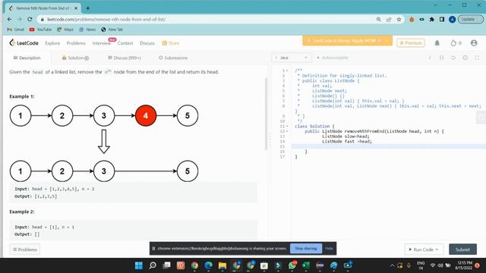Enter fullscreen editor mode
The height and width of the screenshot is (273, 486).
[x=477, y=58]
